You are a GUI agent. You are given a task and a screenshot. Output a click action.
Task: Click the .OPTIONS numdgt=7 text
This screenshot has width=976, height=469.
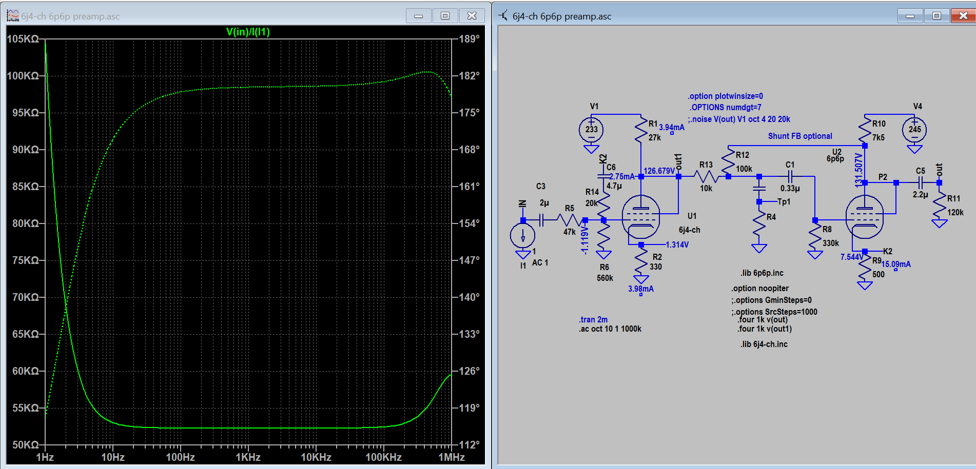tap(726, 108)
